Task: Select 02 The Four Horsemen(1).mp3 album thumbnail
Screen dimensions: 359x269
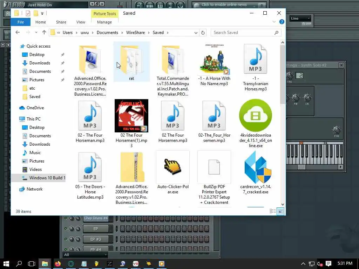Action: tap(131, 116)
